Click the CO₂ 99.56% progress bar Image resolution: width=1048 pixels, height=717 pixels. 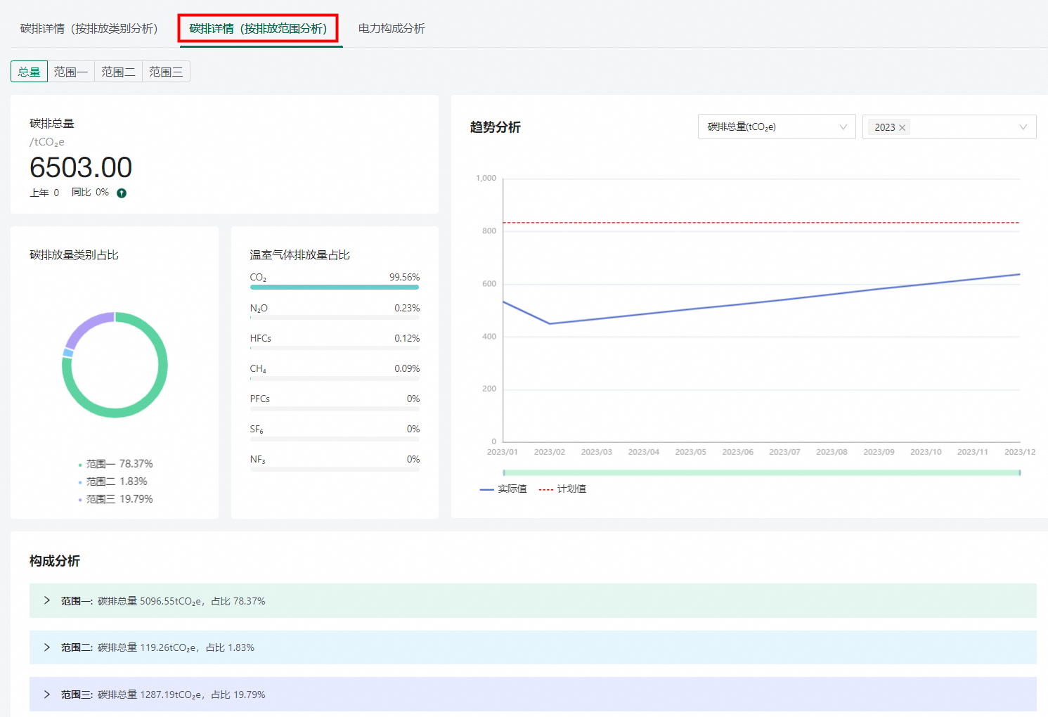[335, 287]
